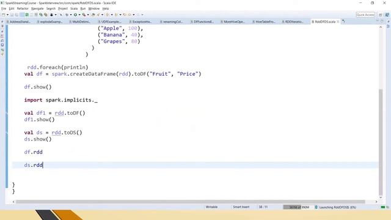The width and height of the screenshot is (391, 220).
Task: Switch to the renamingCol... editor tab
Action: [171, 22]
